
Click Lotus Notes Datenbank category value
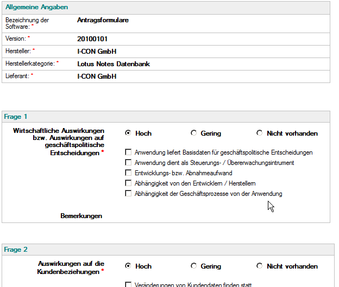tap(114, 64)
